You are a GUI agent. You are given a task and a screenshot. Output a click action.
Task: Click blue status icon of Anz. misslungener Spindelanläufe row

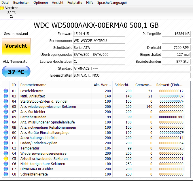click(6, 122)
